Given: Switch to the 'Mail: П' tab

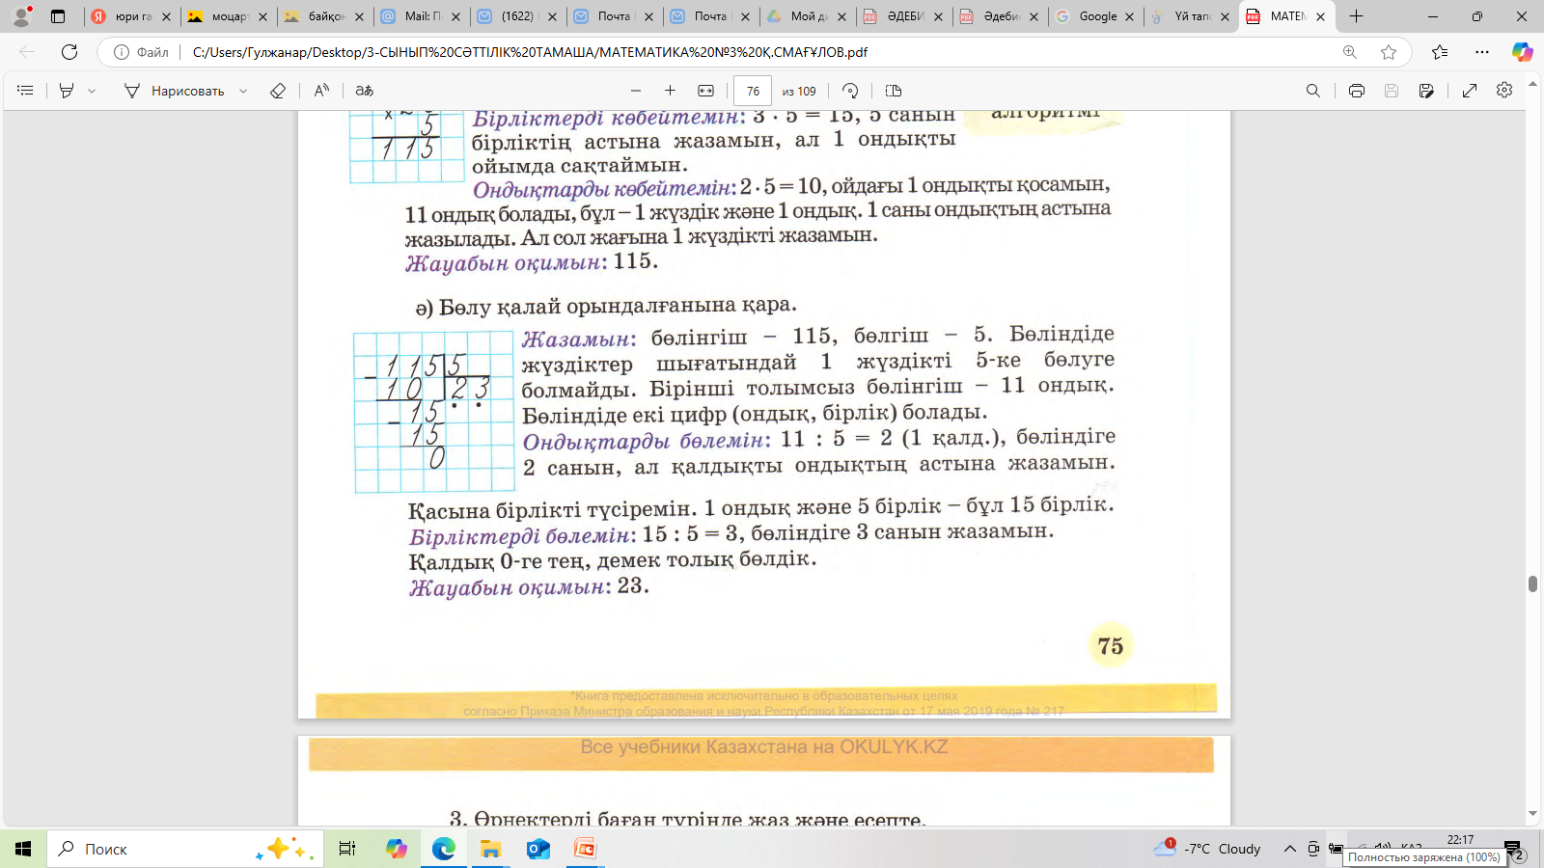Looking at the screenshot, I should [x=421, y=16].
